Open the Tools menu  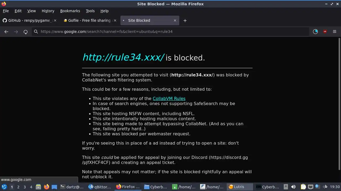click(x=90, y=11)
